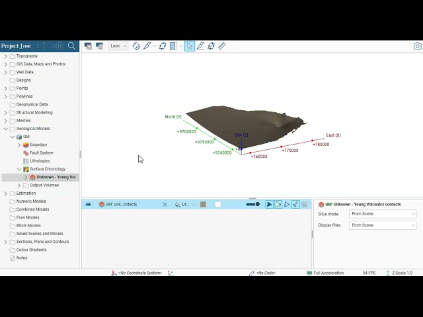Select Saved Scenes and Movies folder
This screenshot has width=423, height=317.
click(x=40, y=234)
